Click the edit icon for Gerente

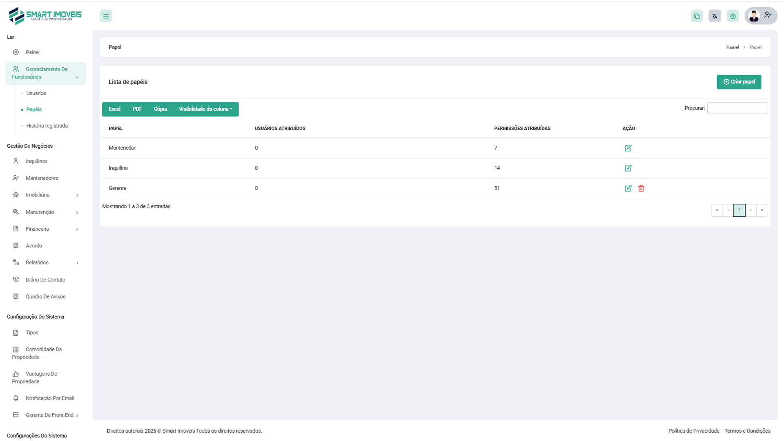tap(628, 189)
